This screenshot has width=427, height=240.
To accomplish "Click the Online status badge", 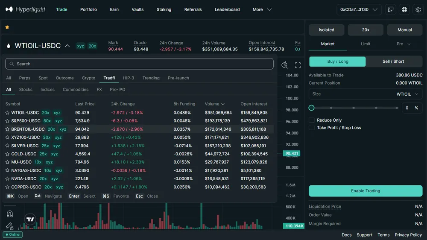I will coord(12,234).
